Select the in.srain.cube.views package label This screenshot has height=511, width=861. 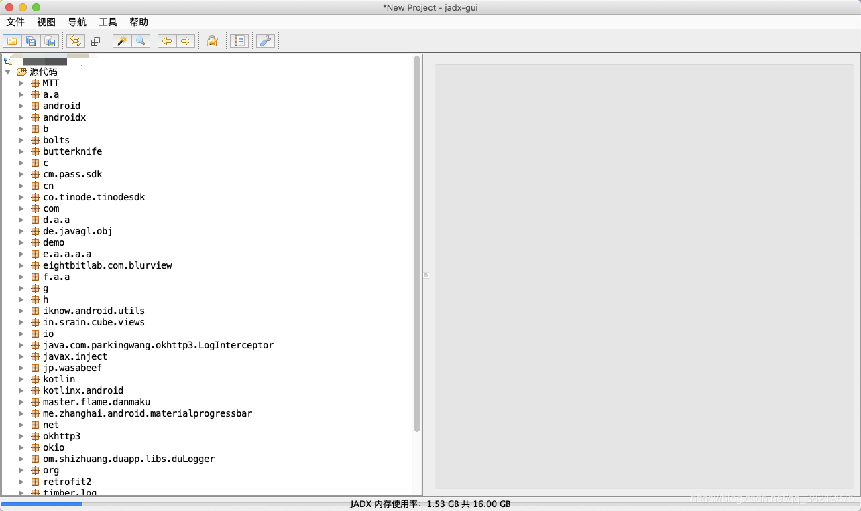click(x=94, y=322)
